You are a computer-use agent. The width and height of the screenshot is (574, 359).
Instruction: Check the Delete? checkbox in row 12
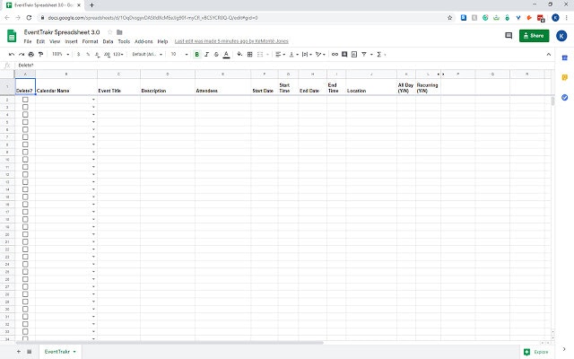25,174
